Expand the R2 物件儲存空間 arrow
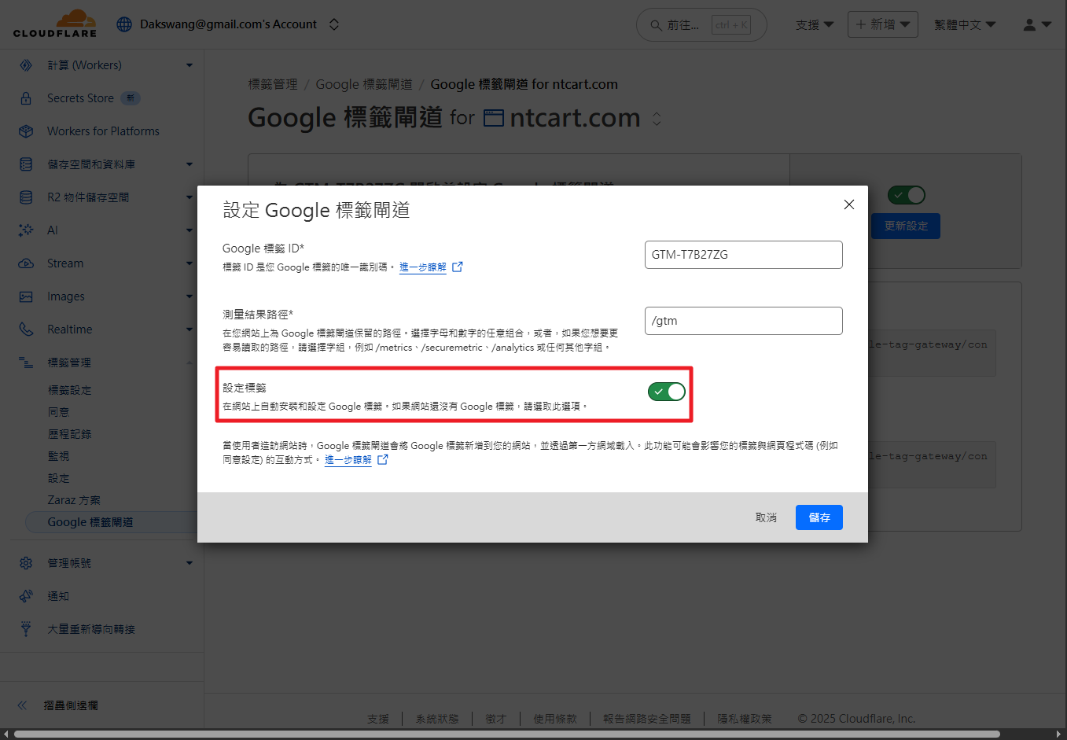Image resolution: width=1067 pixels, height=740 pixels. pos(189,197)
